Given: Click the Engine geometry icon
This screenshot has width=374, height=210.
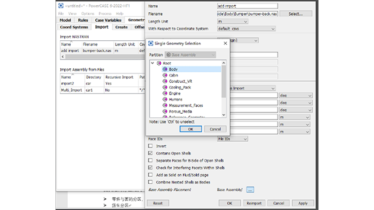Looking at the screenshot, I should (165, 93).
